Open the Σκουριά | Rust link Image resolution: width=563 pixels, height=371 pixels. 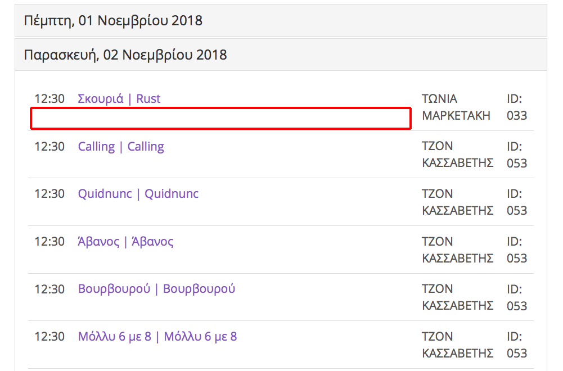119,99
